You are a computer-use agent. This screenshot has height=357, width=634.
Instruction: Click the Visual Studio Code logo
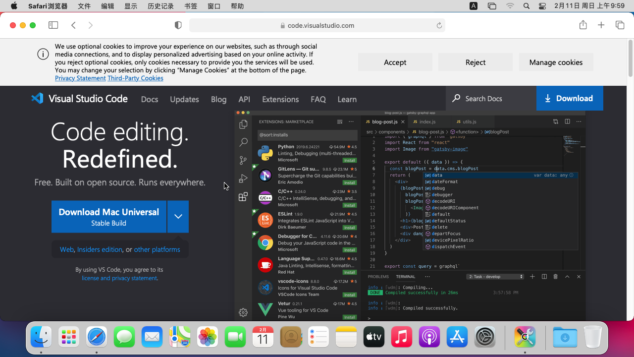pyautogui.click(x=79, y=98)
